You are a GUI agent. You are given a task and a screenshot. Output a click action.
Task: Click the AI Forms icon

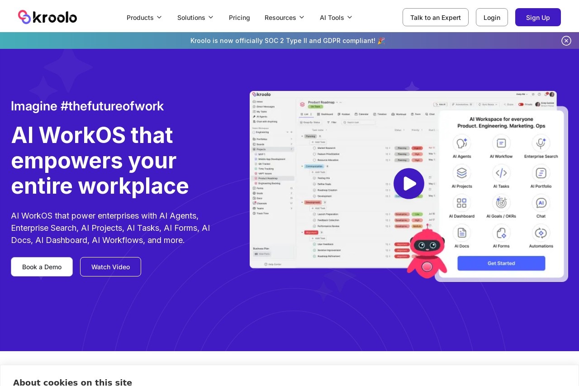tap(501, 233)
